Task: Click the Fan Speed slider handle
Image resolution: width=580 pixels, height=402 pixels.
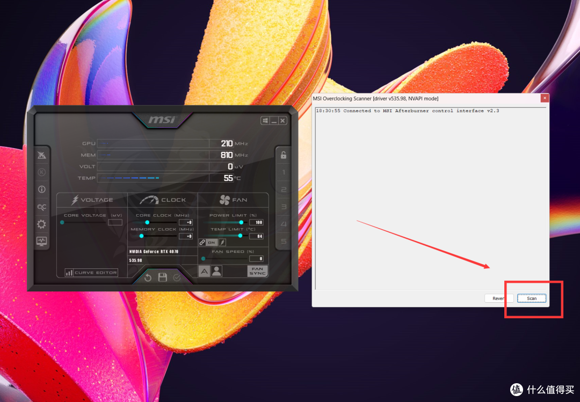Action: point(203,259)
